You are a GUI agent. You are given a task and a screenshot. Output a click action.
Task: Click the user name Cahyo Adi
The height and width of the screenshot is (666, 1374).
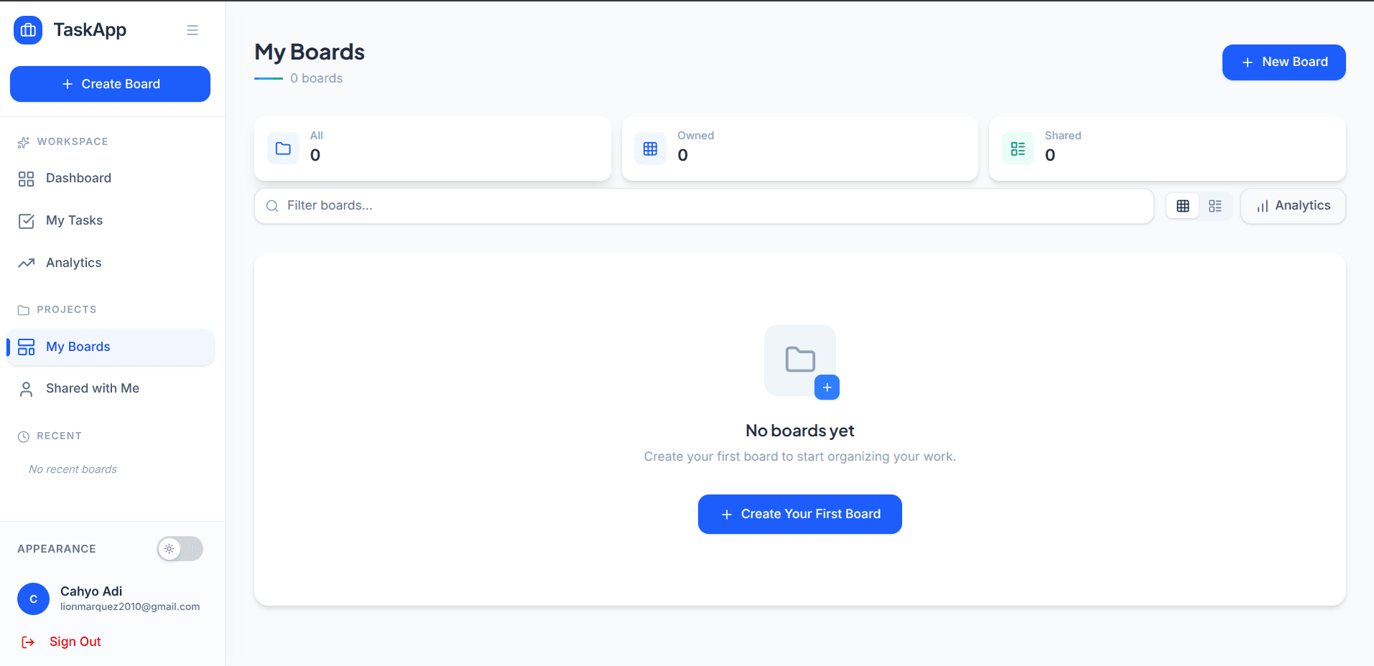pos(91,591)
